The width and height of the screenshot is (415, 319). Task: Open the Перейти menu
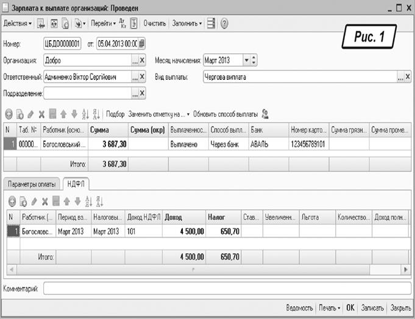pyautogui.click(x=103, y=24)
